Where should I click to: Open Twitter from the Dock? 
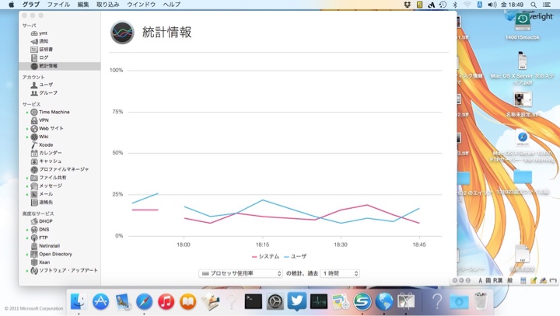click(297, 302)
